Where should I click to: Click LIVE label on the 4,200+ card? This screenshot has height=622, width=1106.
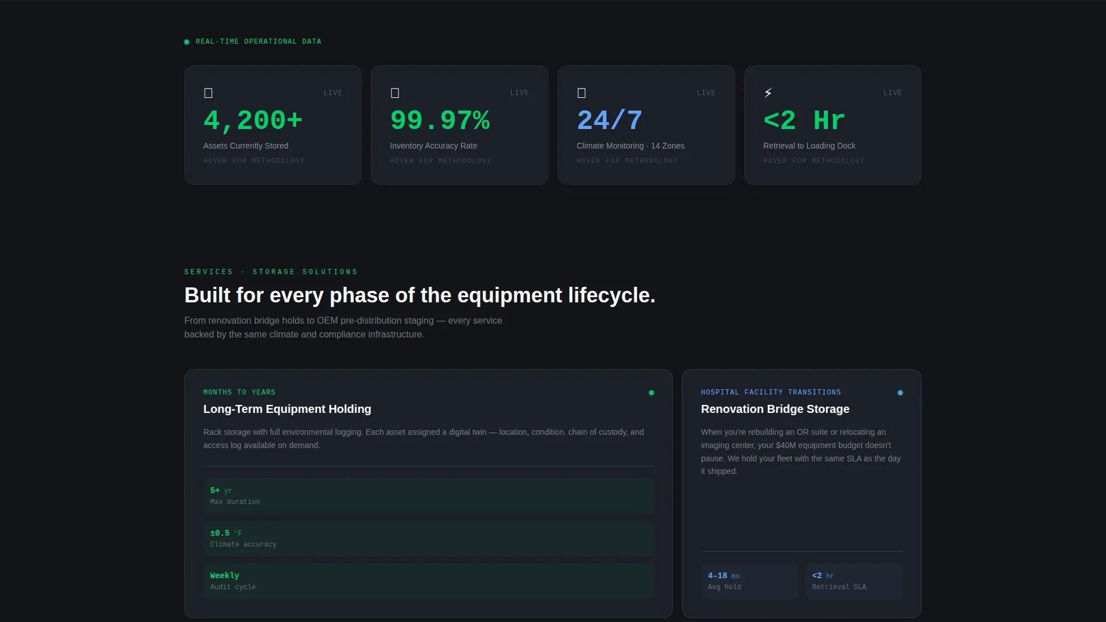(x=333, y=93)
